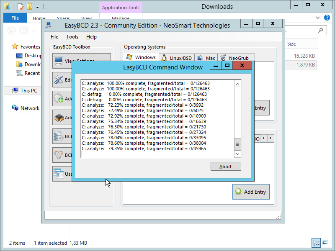Viewport: 335px width, 251px height.
Task: Open the Tools menu in EasyBCD
Action: [x=72, y=37]
